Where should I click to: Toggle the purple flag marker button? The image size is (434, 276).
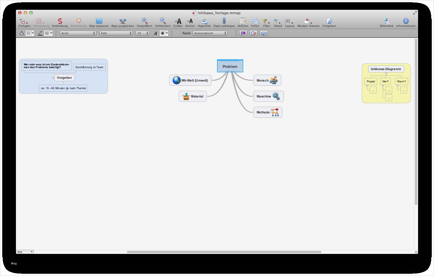point(243,33)
